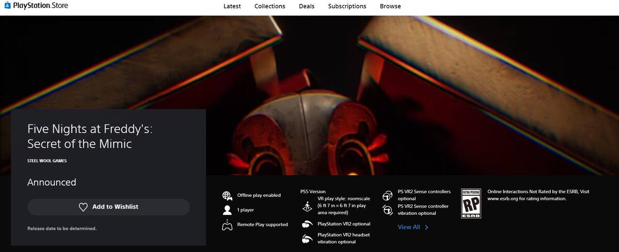This screenshot has height=252, width=619.
Task: Click the '1 player' label
Action: point(246,210)
